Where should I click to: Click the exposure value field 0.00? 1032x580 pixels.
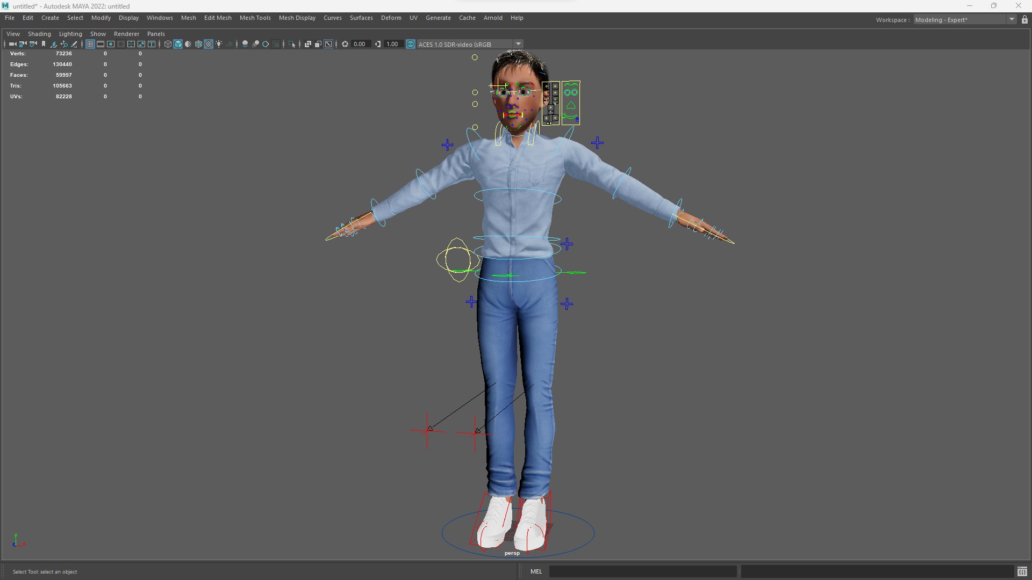pyautogui.click(x=361, y=44)
